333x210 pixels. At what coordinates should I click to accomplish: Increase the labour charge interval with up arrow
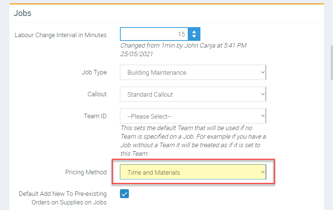194,32
